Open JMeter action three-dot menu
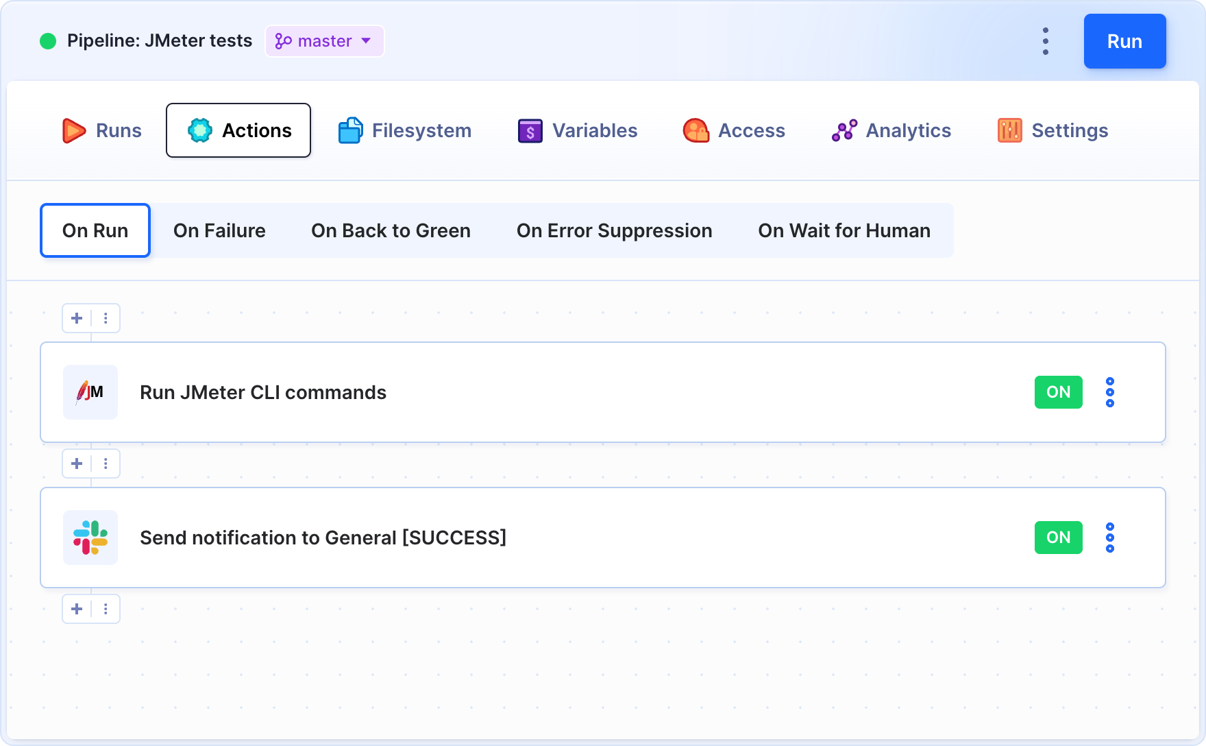This screenshot has width=1206, height=746. tap(1110, 392)
